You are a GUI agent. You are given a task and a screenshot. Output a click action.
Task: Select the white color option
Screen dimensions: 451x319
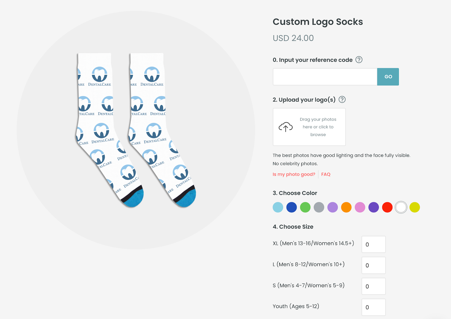pos(401,207)
